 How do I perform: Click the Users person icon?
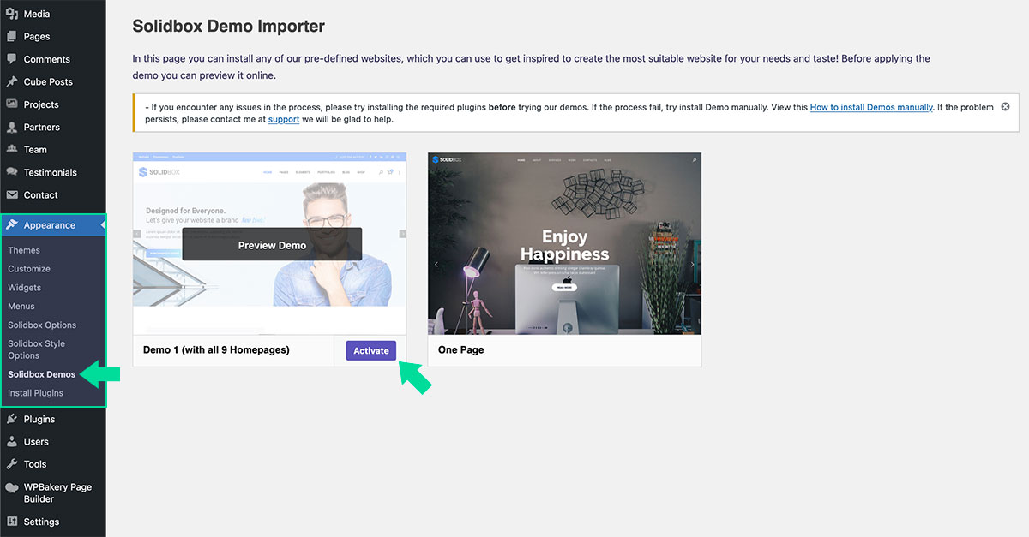12,442
